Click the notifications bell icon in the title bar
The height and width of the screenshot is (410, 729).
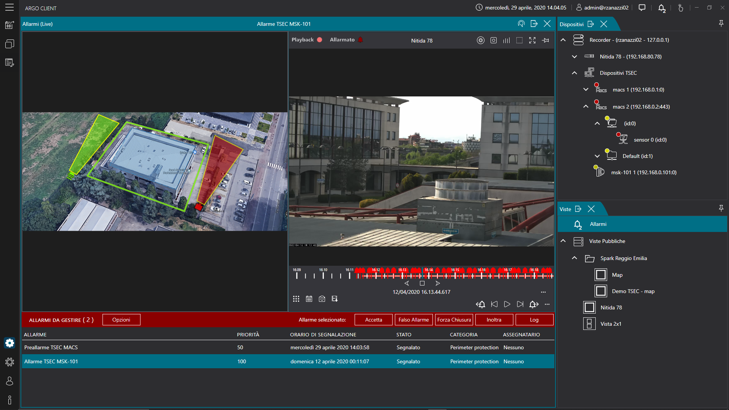(x=661, y=8)
